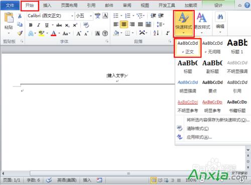Toggle subscript formatting
This screenshot has height=185, width=251.
tap(67, 25)
